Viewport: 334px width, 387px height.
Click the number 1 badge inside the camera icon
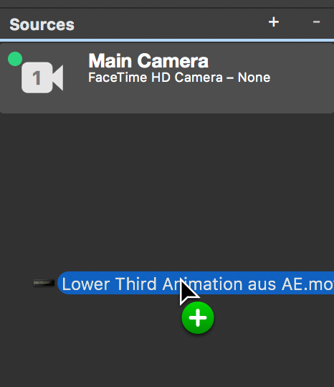pyautogui.click(x=37, y=78)
